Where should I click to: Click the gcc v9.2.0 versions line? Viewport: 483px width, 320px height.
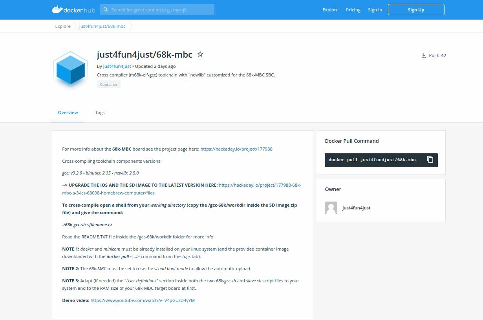click(101, 173)
